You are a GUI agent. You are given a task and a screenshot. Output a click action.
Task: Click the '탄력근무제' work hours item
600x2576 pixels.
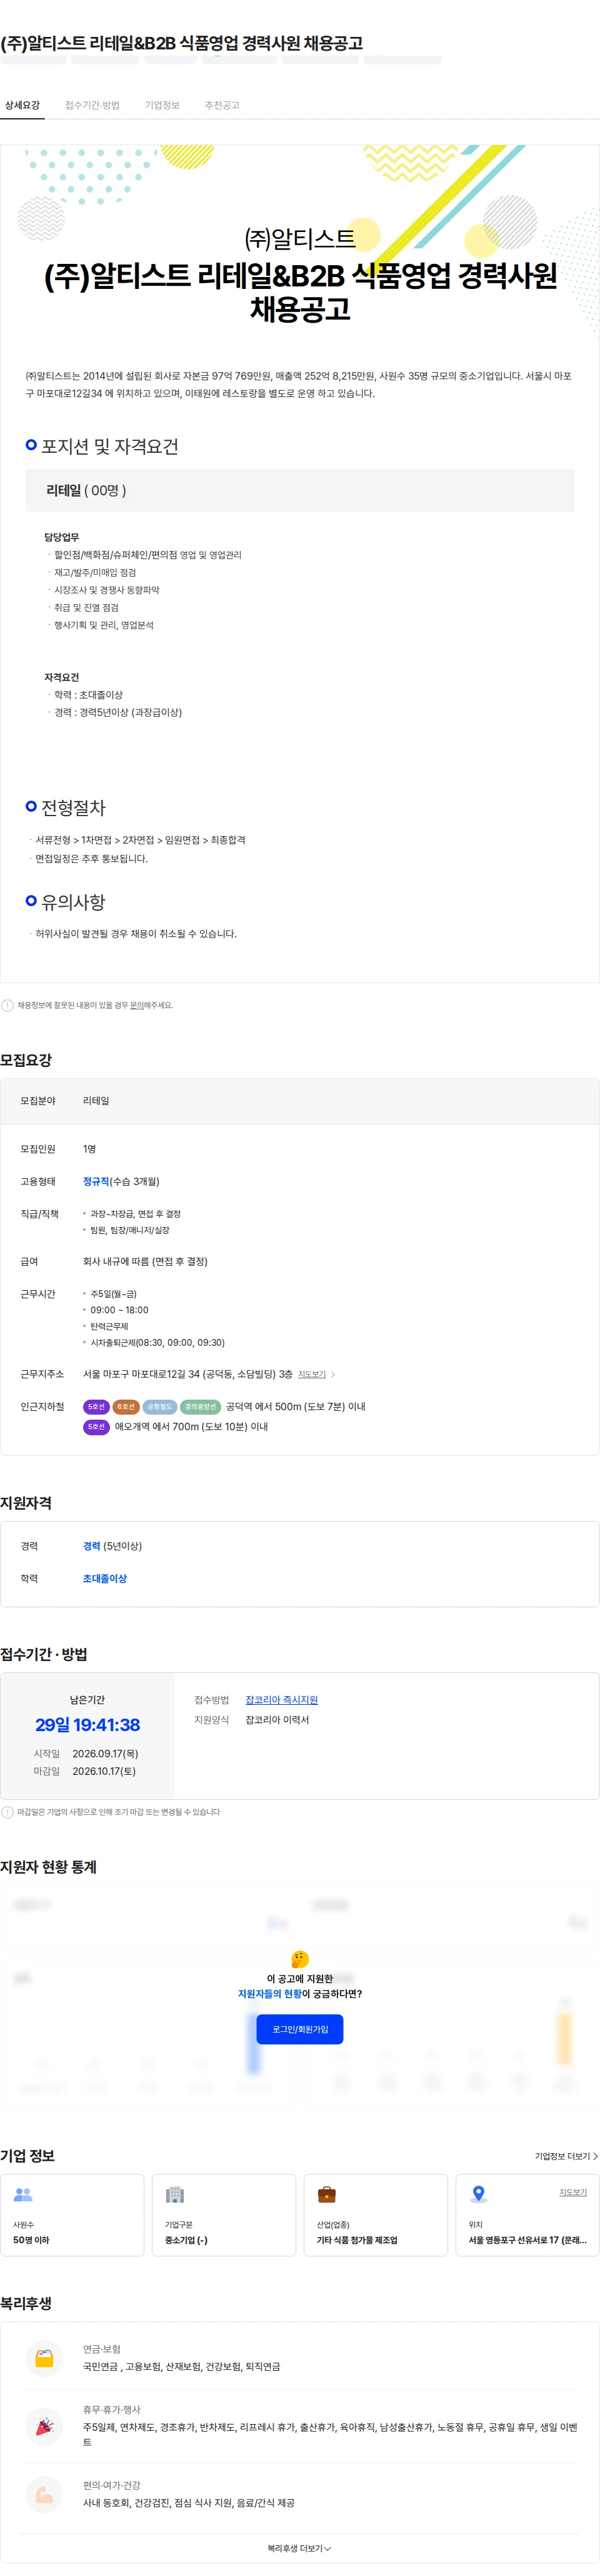[x=109, y=1326]
